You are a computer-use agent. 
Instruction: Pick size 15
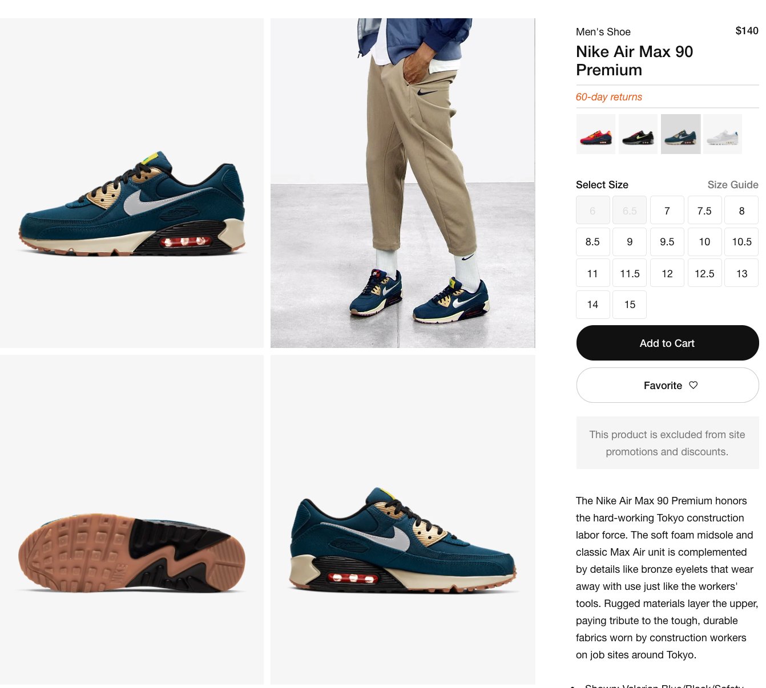point(630,304)
